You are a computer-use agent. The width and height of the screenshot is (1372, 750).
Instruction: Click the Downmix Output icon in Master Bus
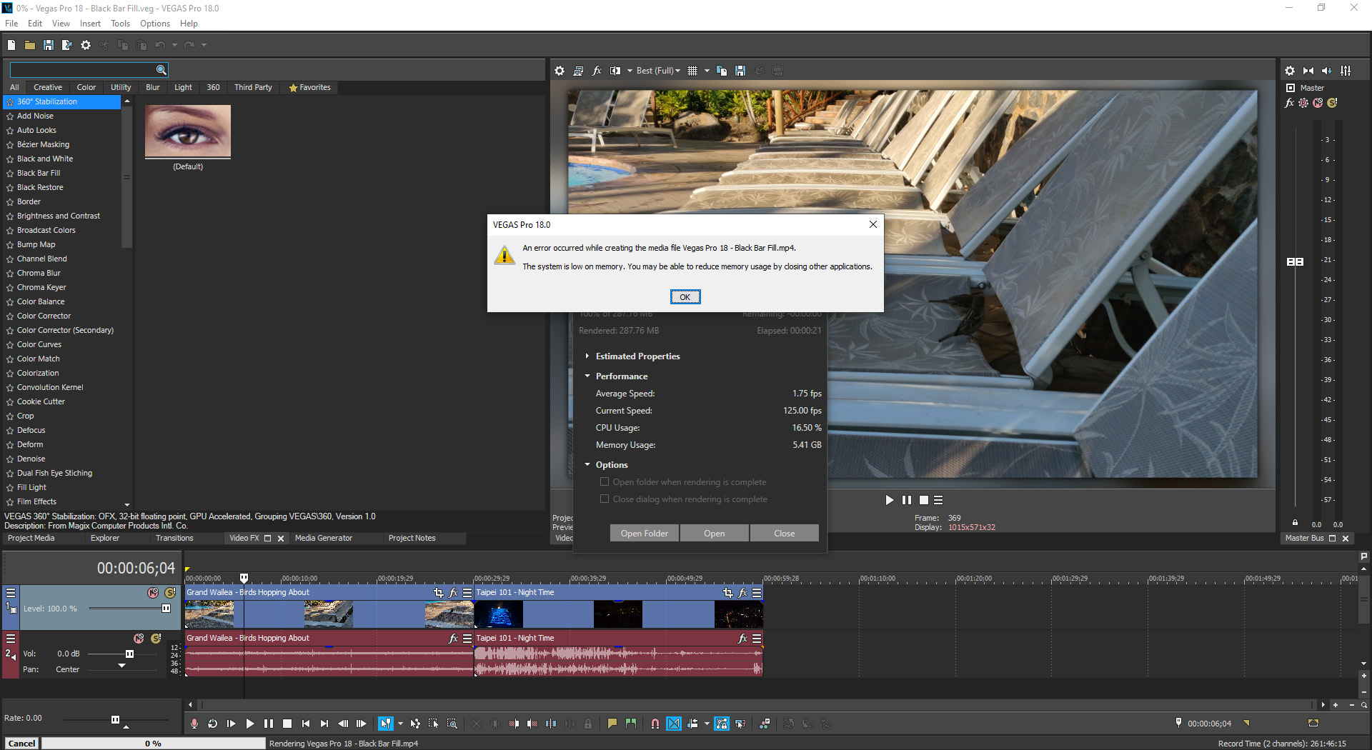(1308, 71)
